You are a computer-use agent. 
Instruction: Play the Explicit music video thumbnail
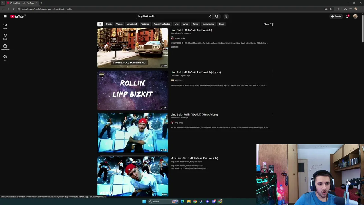coord(133,133)
